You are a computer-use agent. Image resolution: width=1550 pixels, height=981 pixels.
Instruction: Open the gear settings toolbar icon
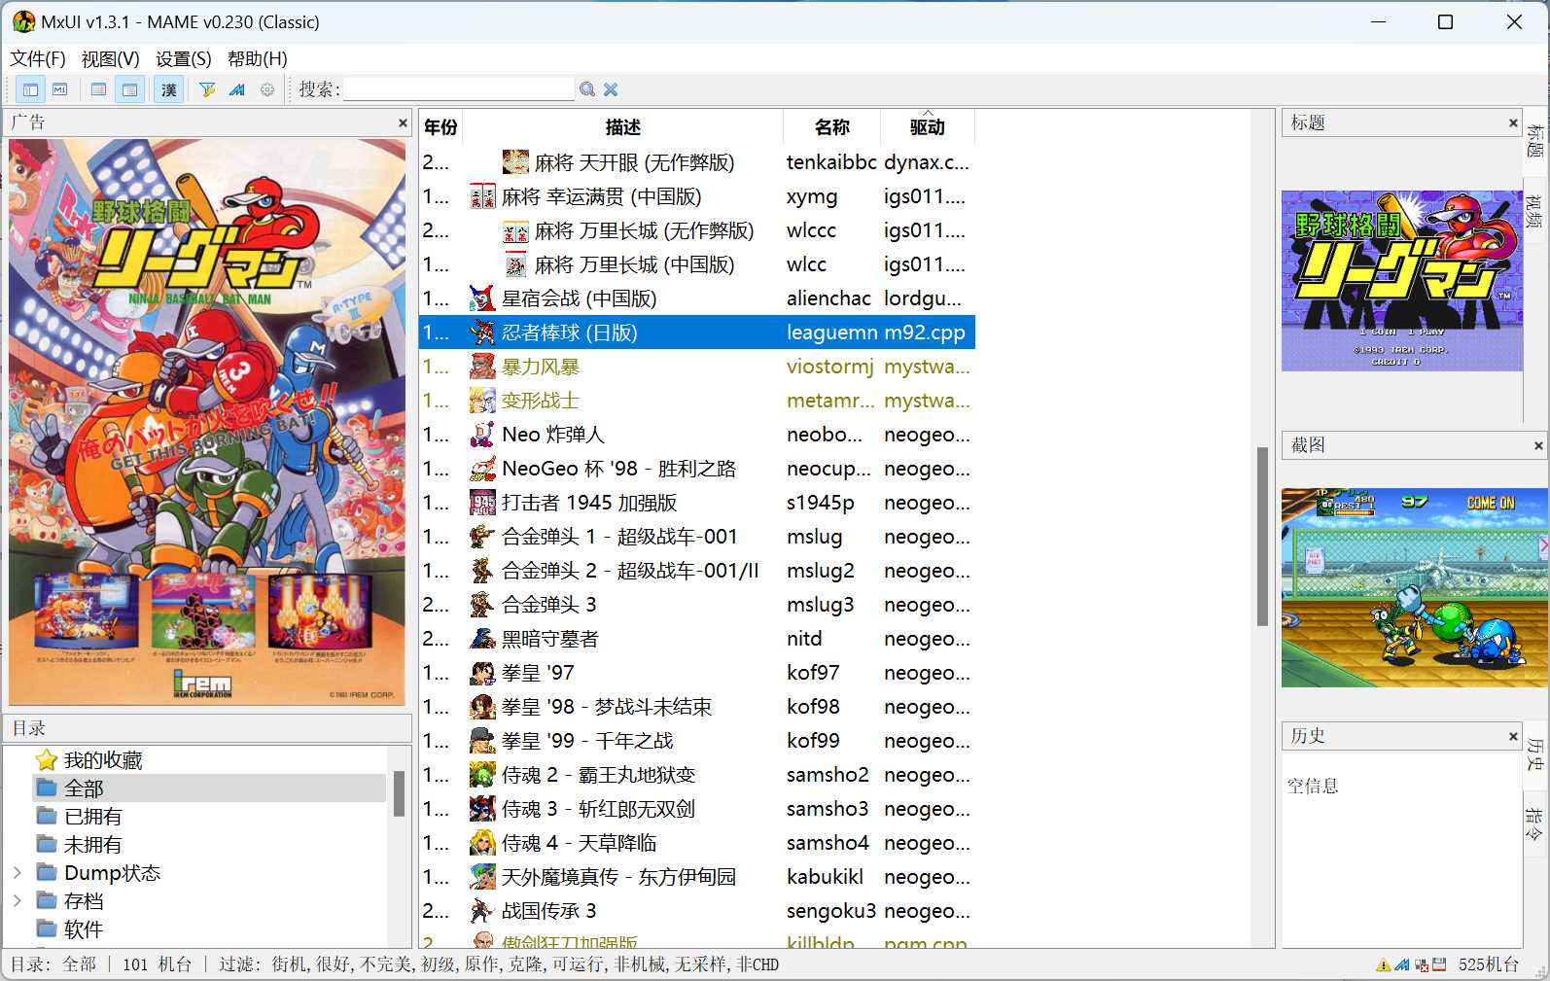(267, 89)
